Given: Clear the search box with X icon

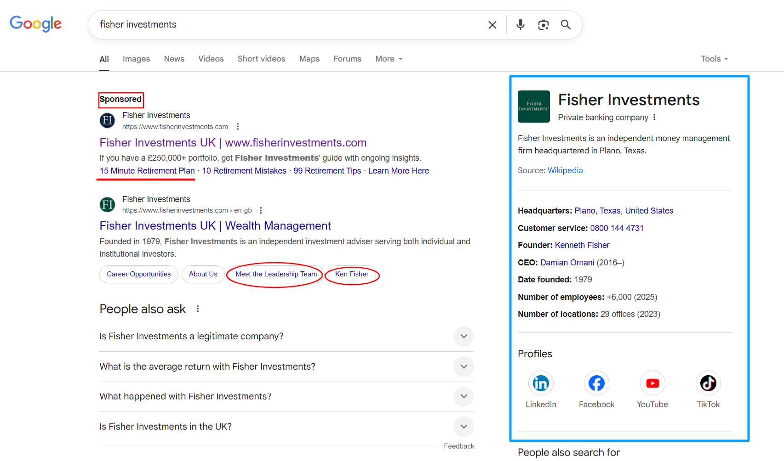Looking at the screenshot, I should (x=492, y=25).
